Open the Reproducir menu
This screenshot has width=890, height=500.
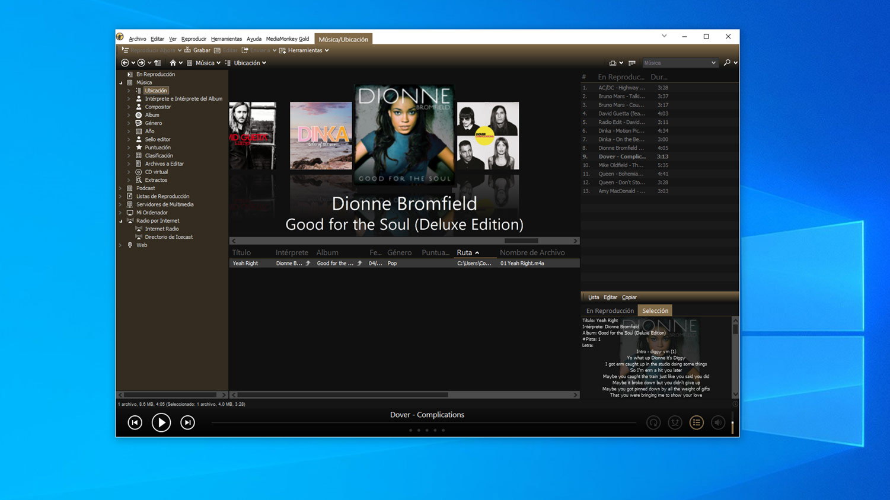[x=193, y=39]
